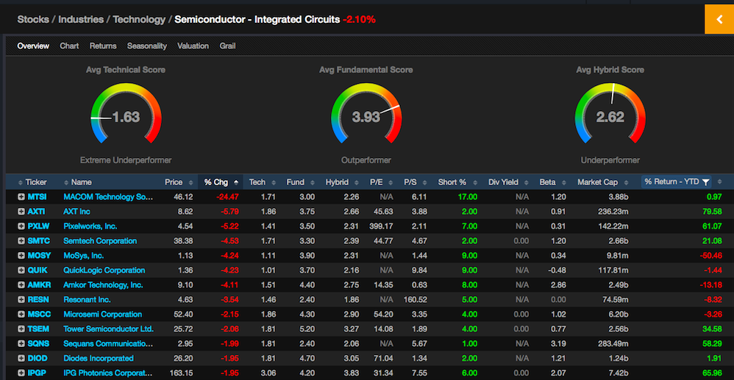Open Semtech Corporation link
Viewport: 734px width, 380px height.
point(100,241)
